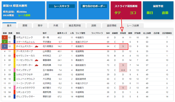Click the SAV column header
This screenshot has height=102, width=175.
(x=108, y=33)
